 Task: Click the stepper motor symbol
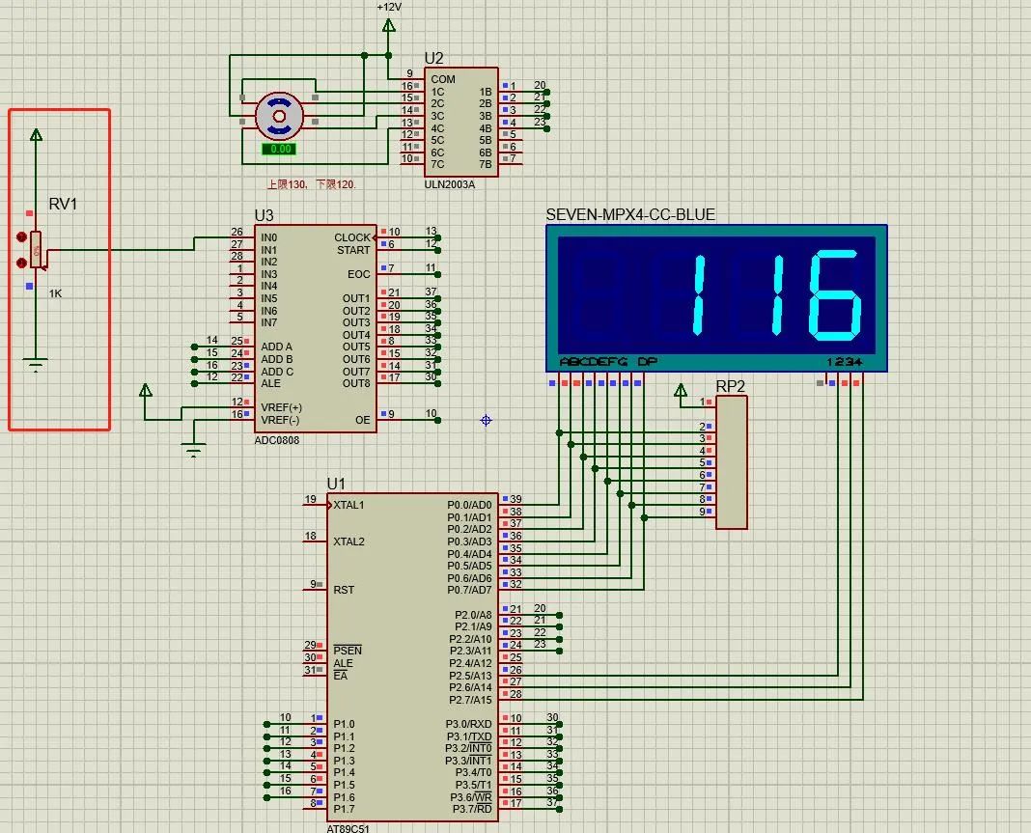tap(281, 114)
